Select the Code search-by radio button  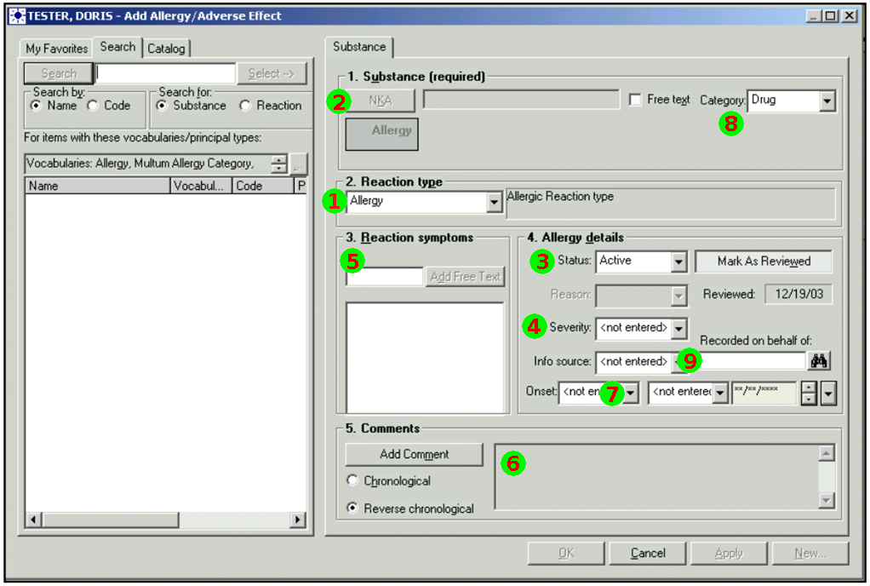pos(94,106)
